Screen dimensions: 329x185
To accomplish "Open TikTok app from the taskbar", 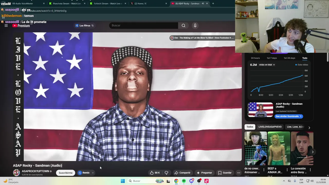I will tap(206, 181).
